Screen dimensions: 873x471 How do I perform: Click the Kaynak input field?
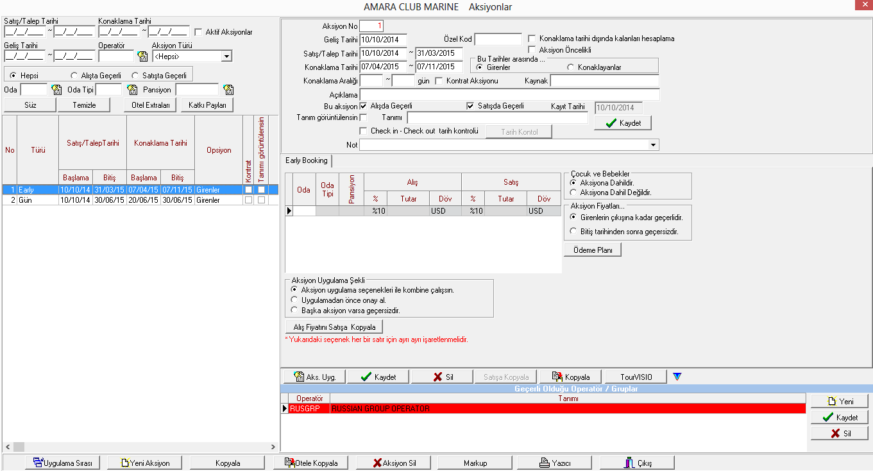pos(605,81)
